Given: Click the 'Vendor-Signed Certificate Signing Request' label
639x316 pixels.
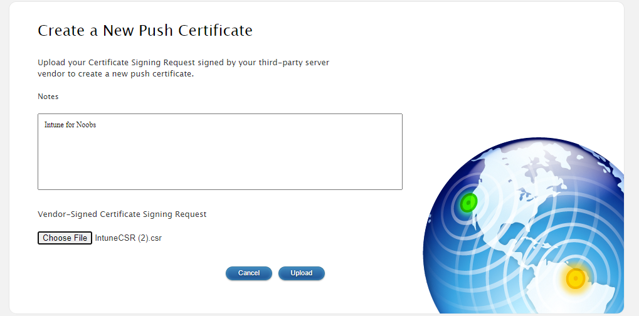Looking at the screenshot, I should pyautogui.click(x=122, y=214).
